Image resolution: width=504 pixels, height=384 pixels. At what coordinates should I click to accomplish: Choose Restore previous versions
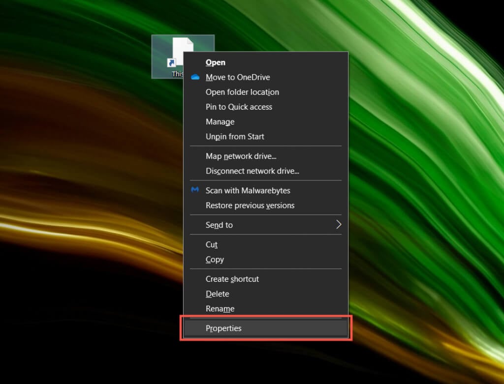pos(250,205)
